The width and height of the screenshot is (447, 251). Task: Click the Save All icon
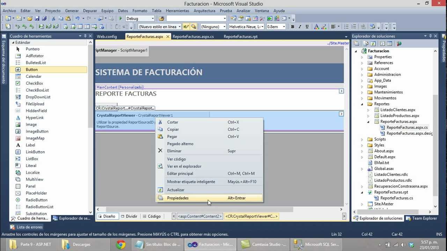tap(44, 18)
